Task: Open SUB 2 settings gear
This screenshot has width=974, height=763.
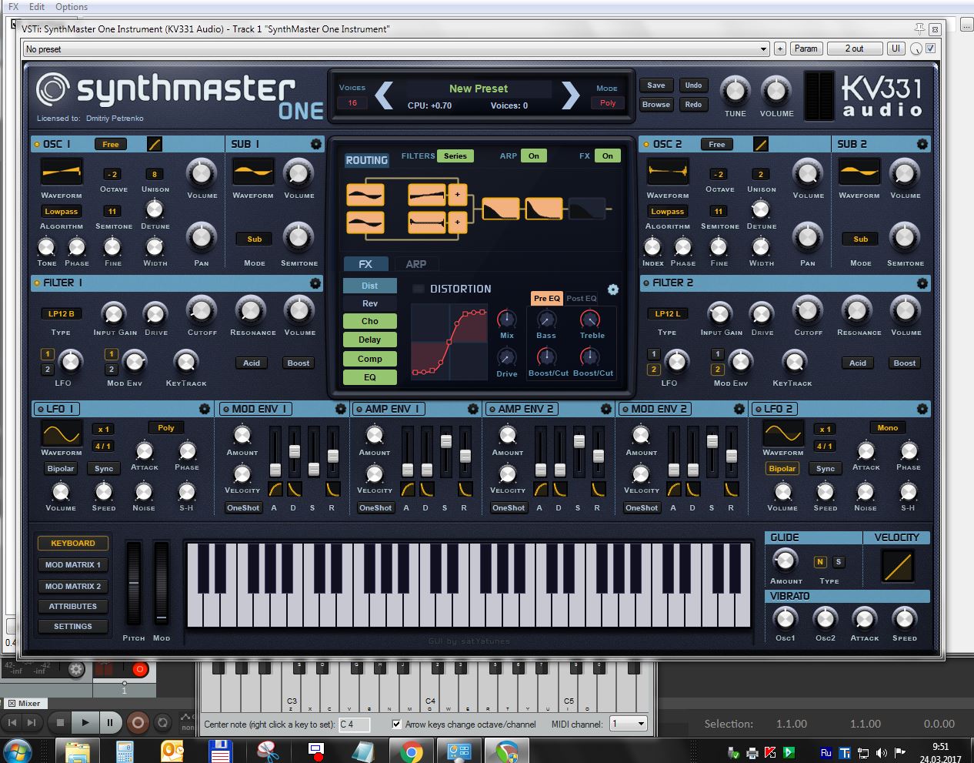Action: [x=922, y=144]
